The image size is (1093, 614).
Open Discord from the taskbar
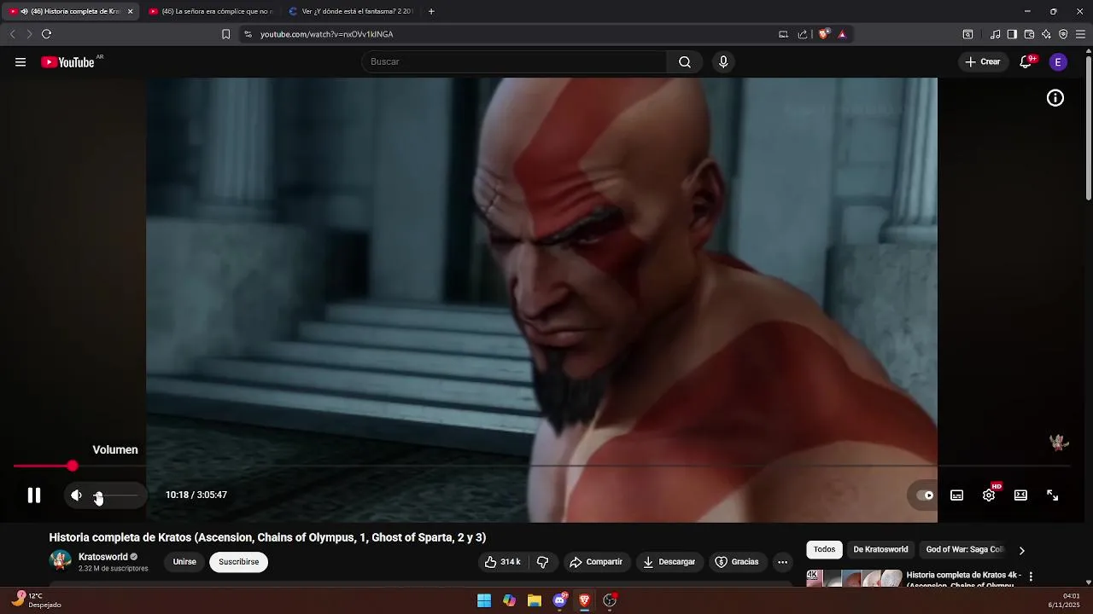point(559,600)
